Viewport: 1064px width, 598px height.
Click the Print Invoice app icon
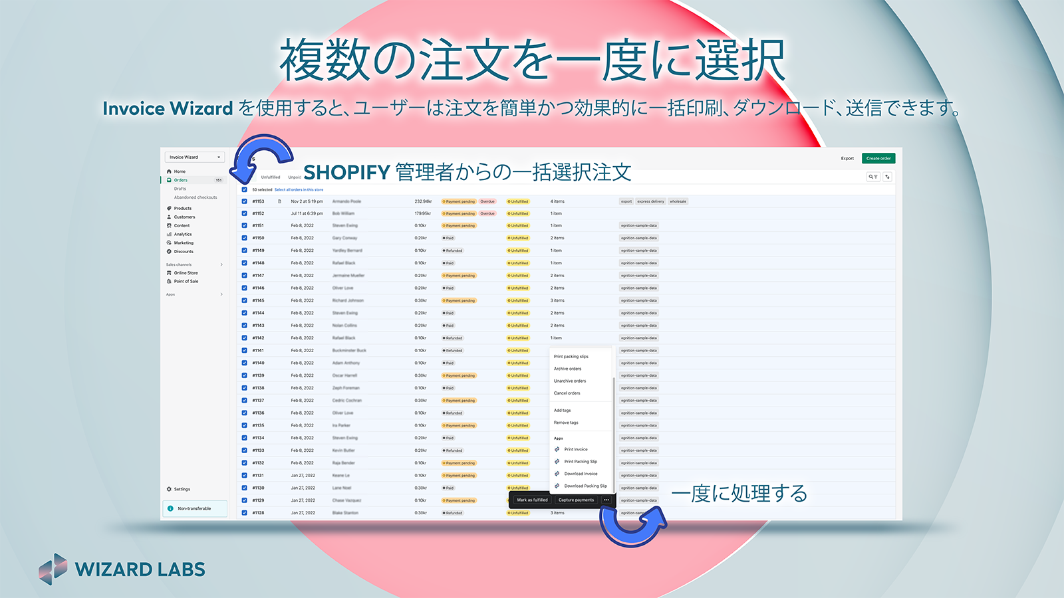[x=557, y=450]
